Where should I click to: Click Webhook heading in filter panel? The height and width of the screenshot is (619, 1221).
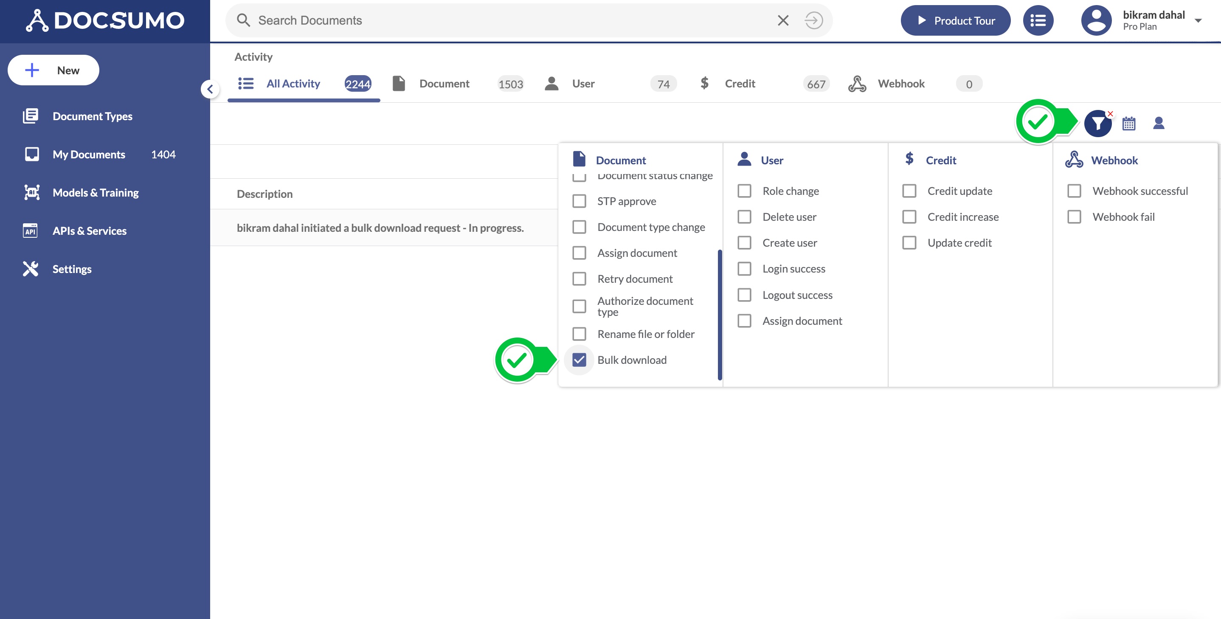click(1114, 160)
